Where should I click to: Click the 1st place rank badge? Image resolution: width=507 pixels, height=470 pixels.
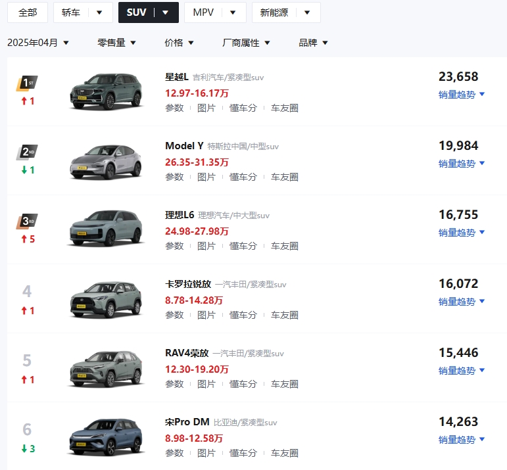point(27,83)
